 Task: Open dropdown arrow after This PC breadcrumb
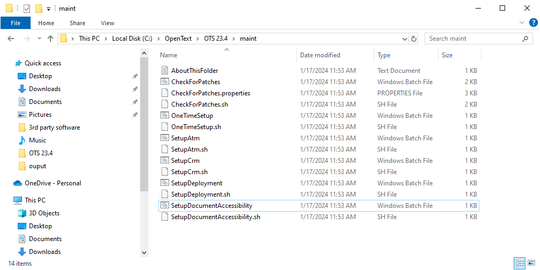tap(106, 39)
